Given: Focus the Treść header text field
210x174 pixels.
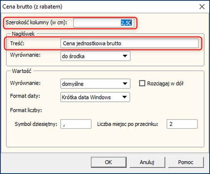Looking at the screenshot, I should click(x=129, y=44).
